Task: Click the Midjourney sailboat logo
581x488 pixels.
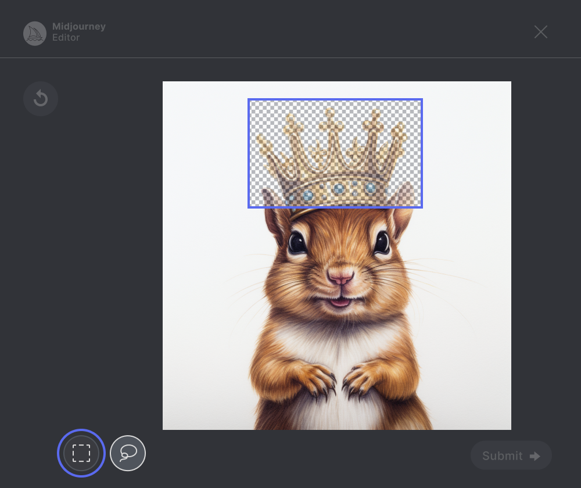Action: 35,34
